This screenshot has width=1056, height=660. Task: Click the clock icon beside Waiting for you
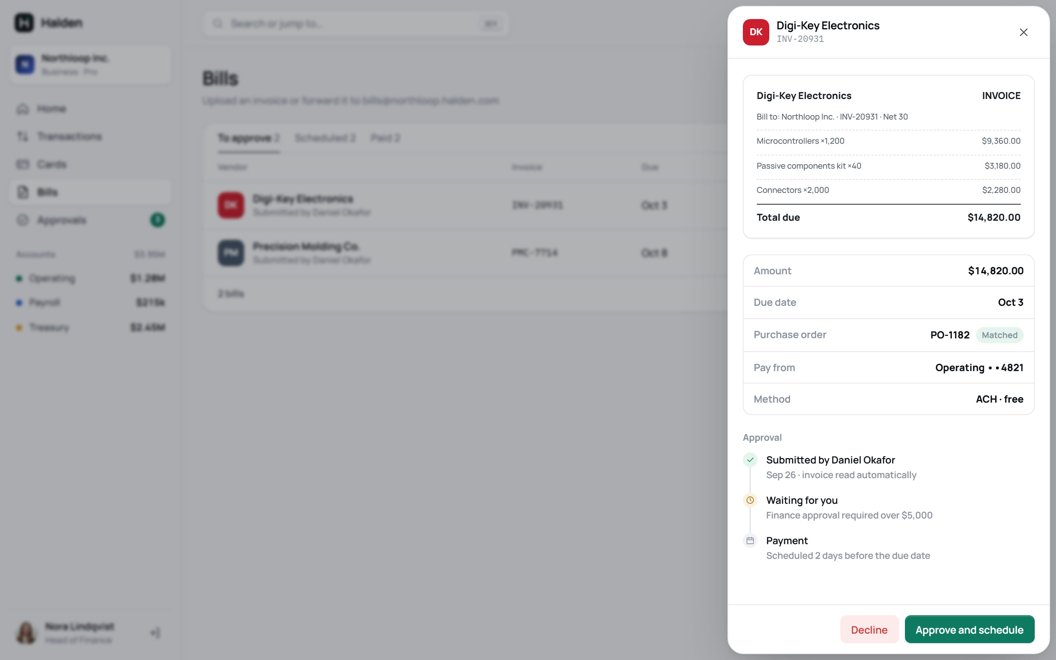point(750,500)
